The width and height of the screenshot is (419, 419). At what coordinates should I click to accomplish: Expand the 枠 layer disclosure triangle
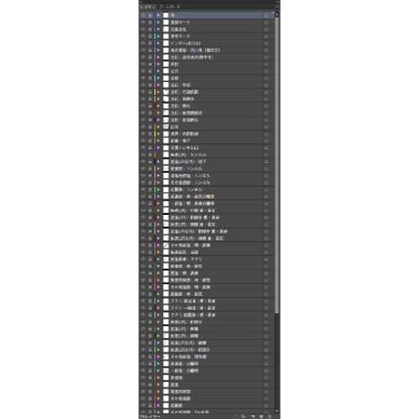pyautogui.click(x=158, y=15)
